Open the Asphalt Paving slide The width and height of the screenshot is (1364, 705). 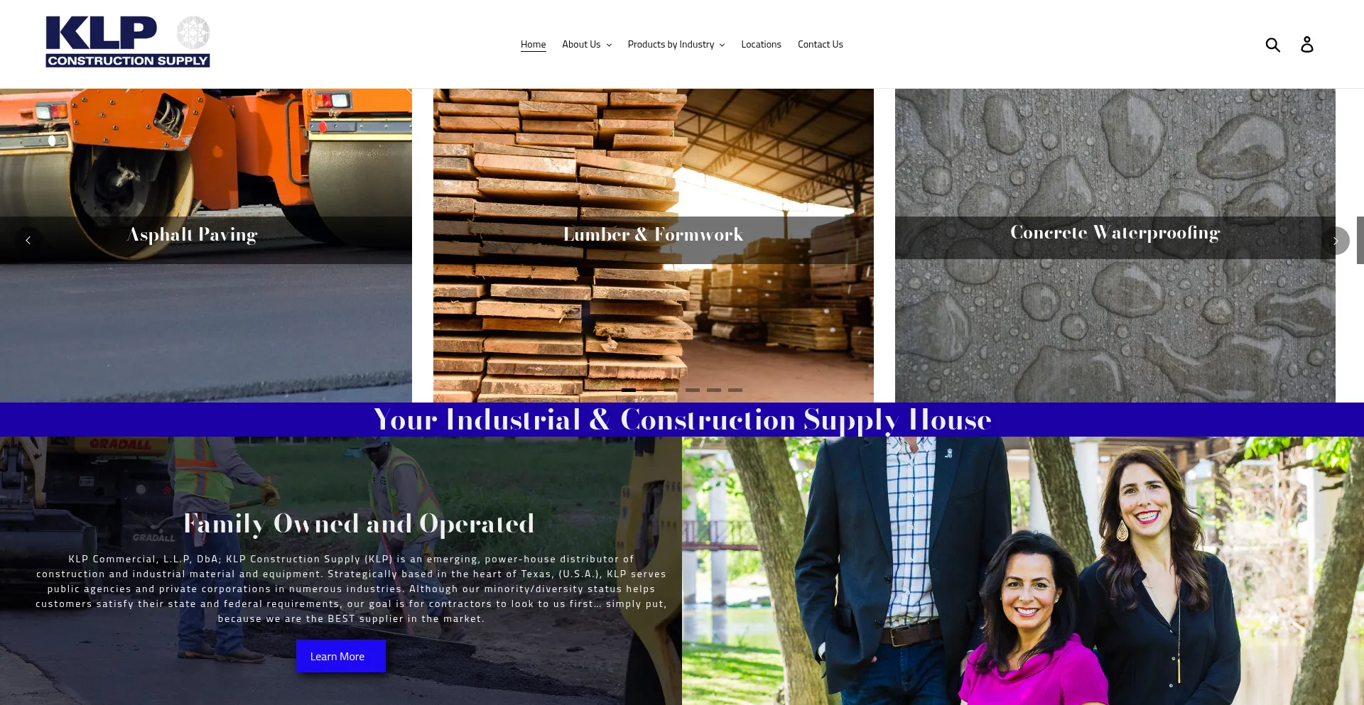click(206, 245)
